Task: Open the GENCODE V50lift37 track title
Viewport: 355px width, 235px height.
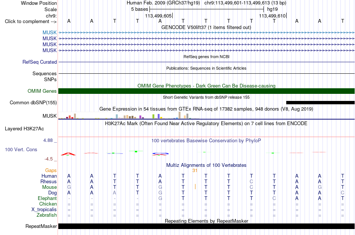Action: click(x=206, y=27)
